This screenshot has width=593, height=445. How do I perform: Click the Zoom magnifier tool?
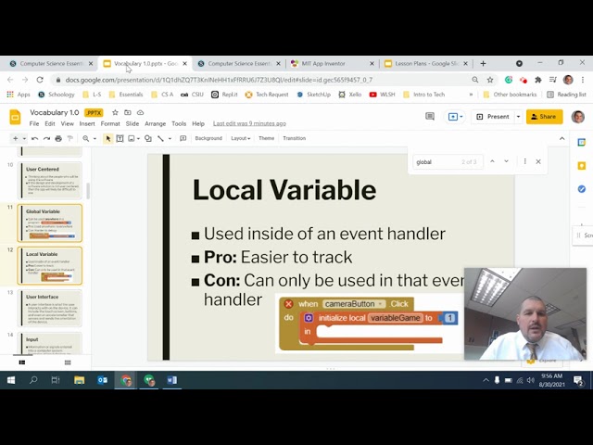pos(86,138)
